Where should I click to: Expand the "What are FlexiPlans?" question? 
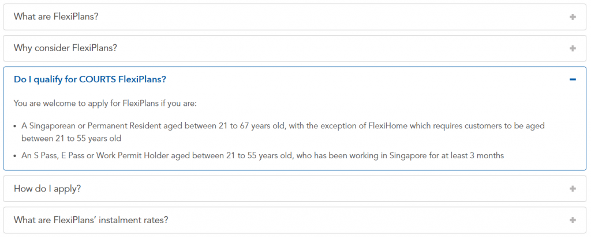56,17
